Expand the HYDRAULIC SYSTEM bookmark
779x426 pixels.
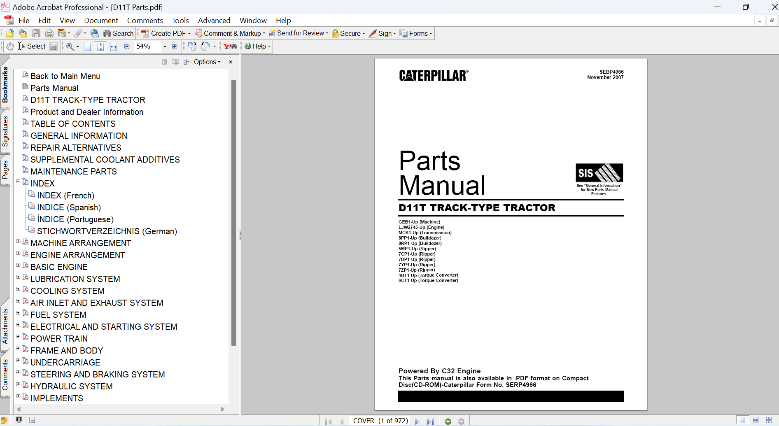pyautogui.click(x=18, y=384)
